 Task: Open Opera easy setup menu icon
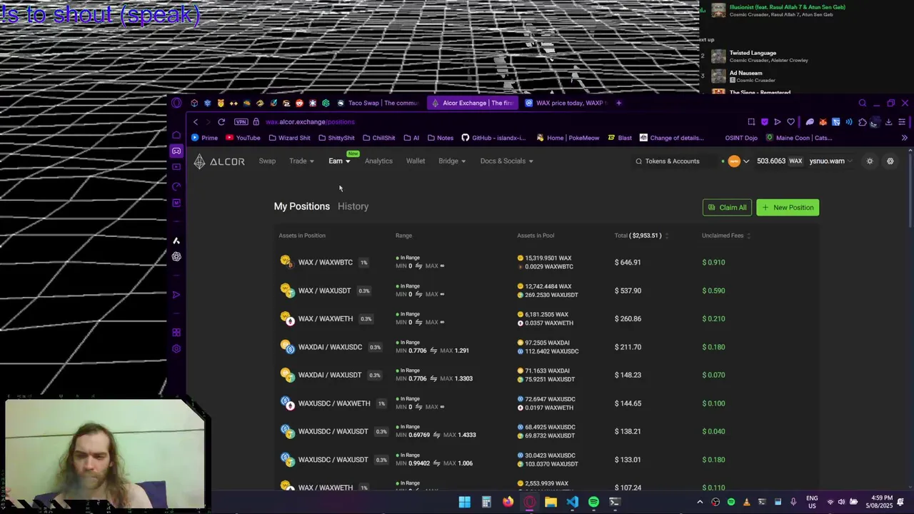click(x=902, y=122)
